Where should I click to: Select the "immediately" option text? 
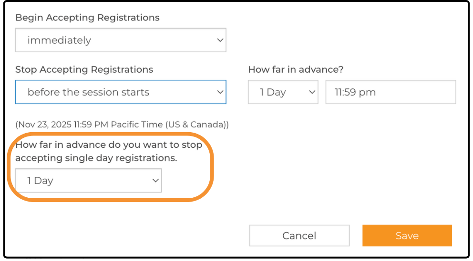(59, 40)
